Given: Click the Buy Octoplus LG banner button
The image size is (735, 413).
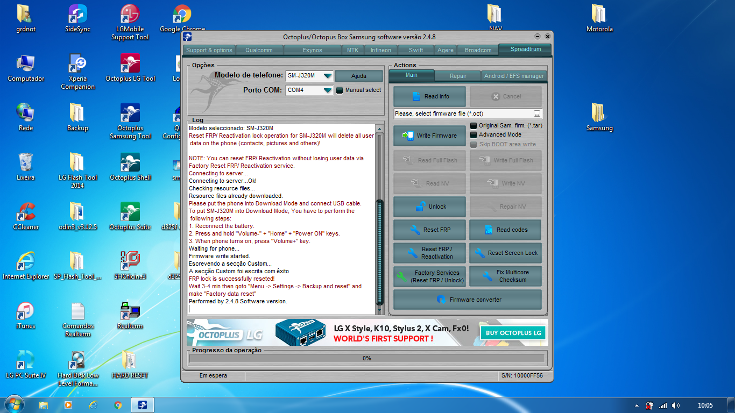Looking at the screenshot, I should [x=513, y=333].
